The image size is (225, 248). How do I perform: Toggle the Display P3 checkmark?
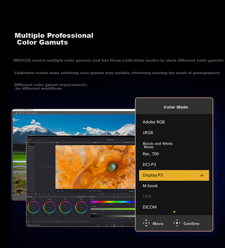pos(202,175)
